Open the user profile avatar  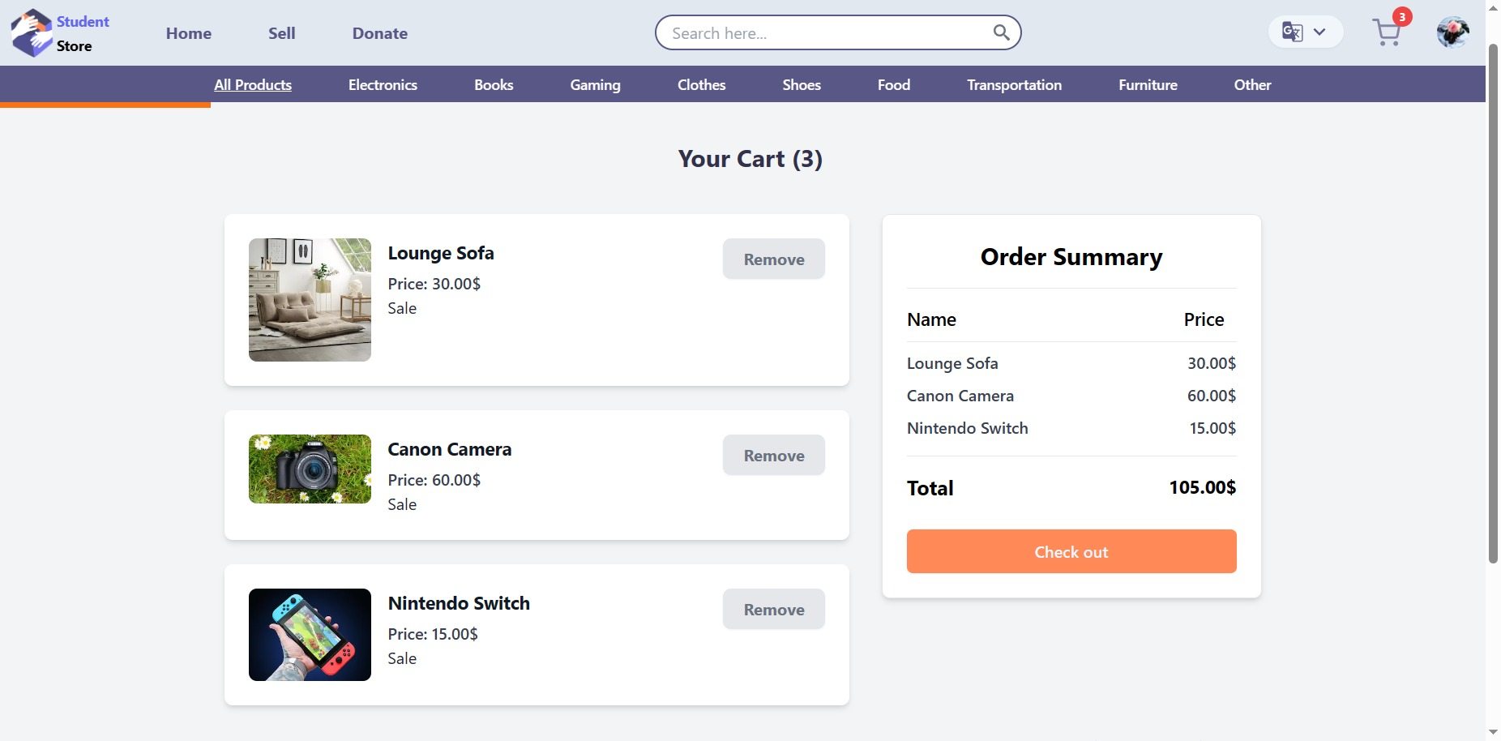pos(1453,32)
